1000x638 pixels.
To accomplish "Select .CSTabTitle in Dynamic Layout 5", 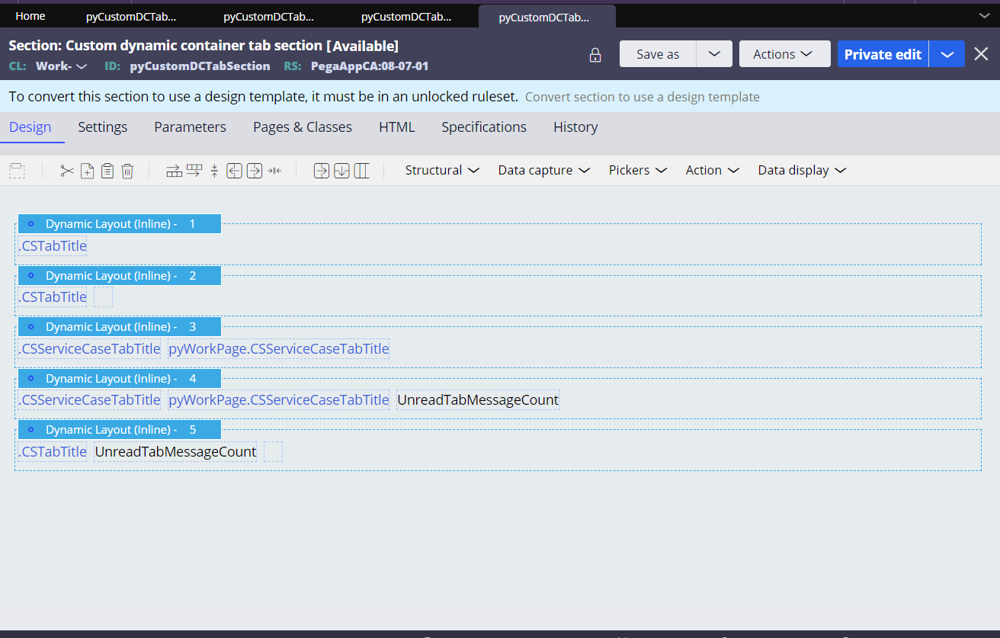I will 53,451.
